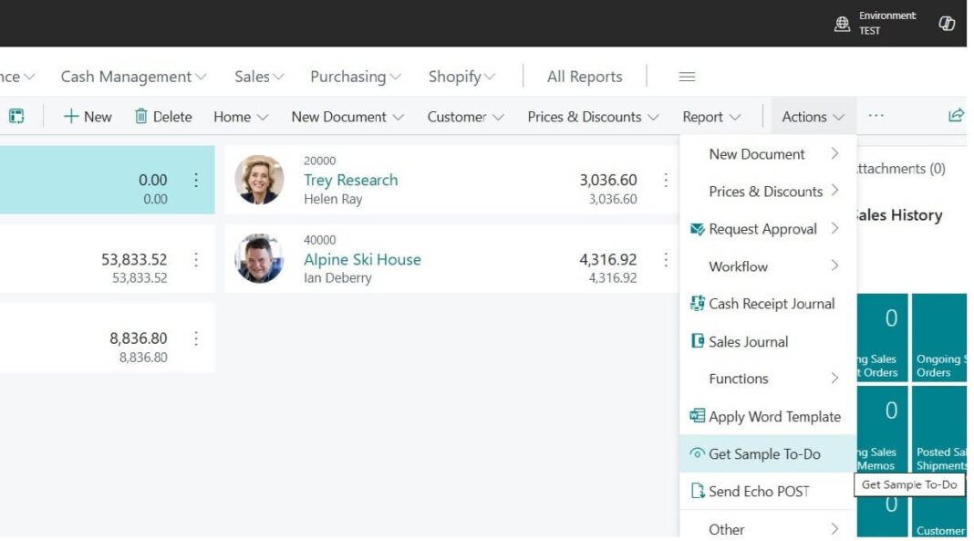Choose Send Echo POST from Actions menu
This screenshot has height=541, width=974.
coord(759,492)
